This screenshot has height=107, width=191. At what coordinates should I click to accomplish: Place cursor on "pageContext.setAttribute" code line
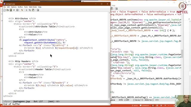(43, 40)
